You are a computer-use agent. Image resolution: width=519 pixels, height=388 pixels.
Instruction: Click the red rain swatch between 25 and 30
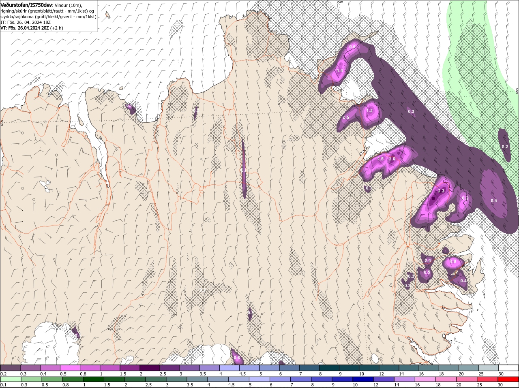click(488, 379)
